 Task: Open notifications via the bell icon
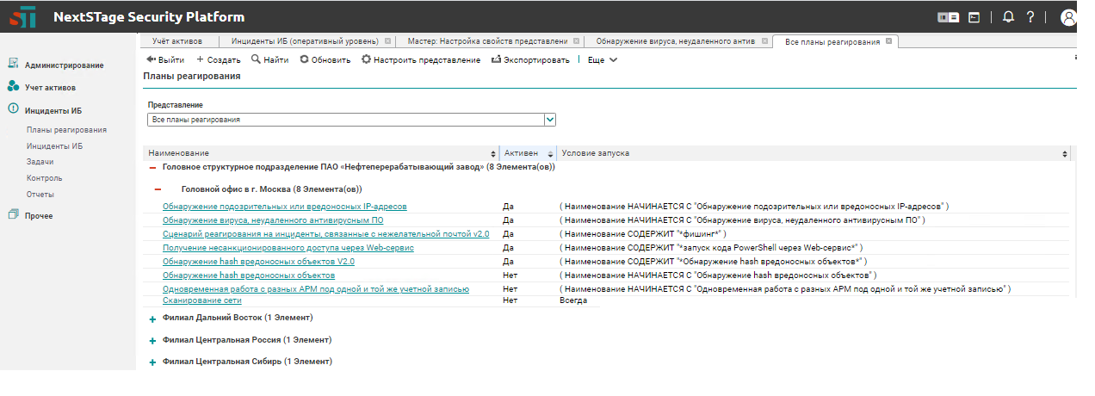pyautogui.click(x=1009, y=17)
